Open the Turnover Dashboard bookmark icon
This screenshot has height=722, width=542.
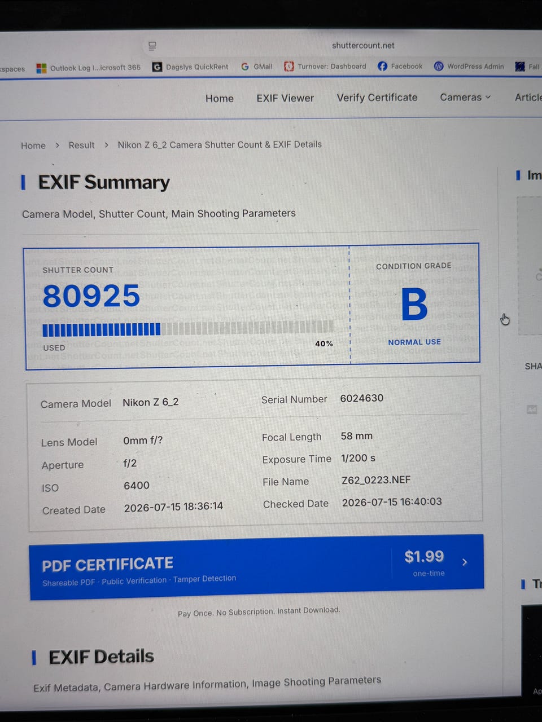coord(289,66)
